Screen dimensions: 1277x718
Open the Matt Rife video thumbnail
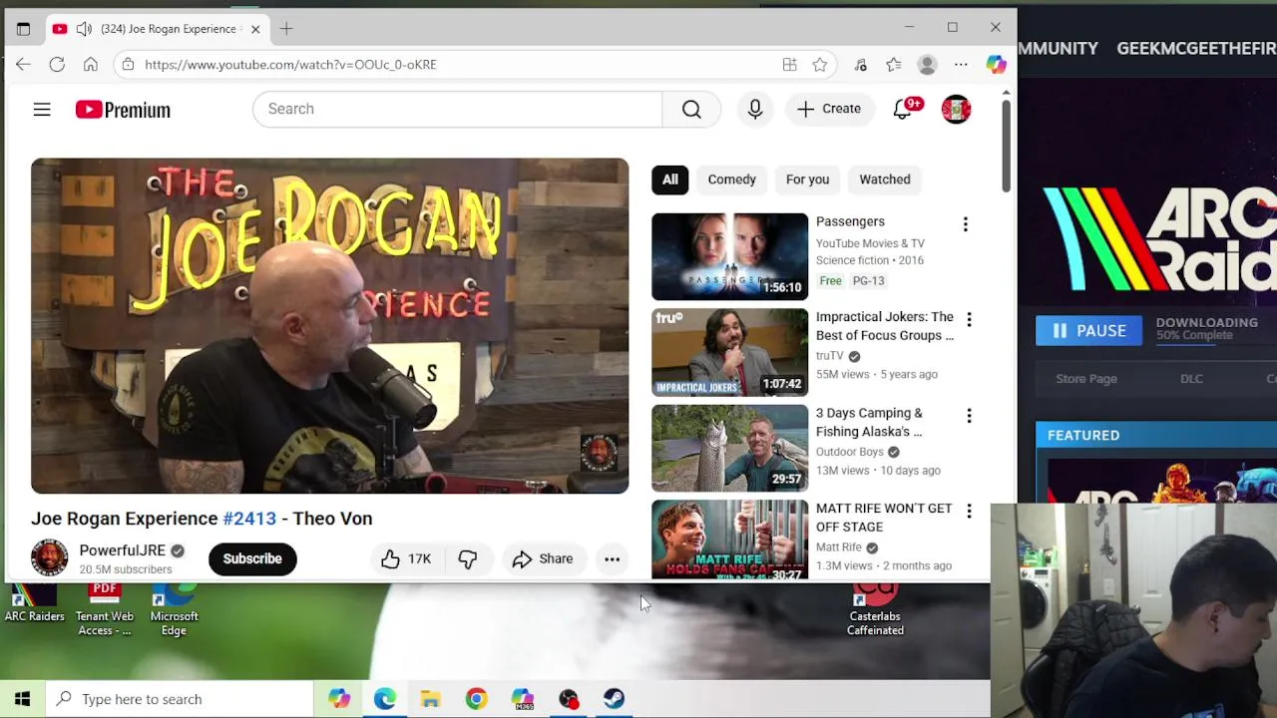pos(729,538)
